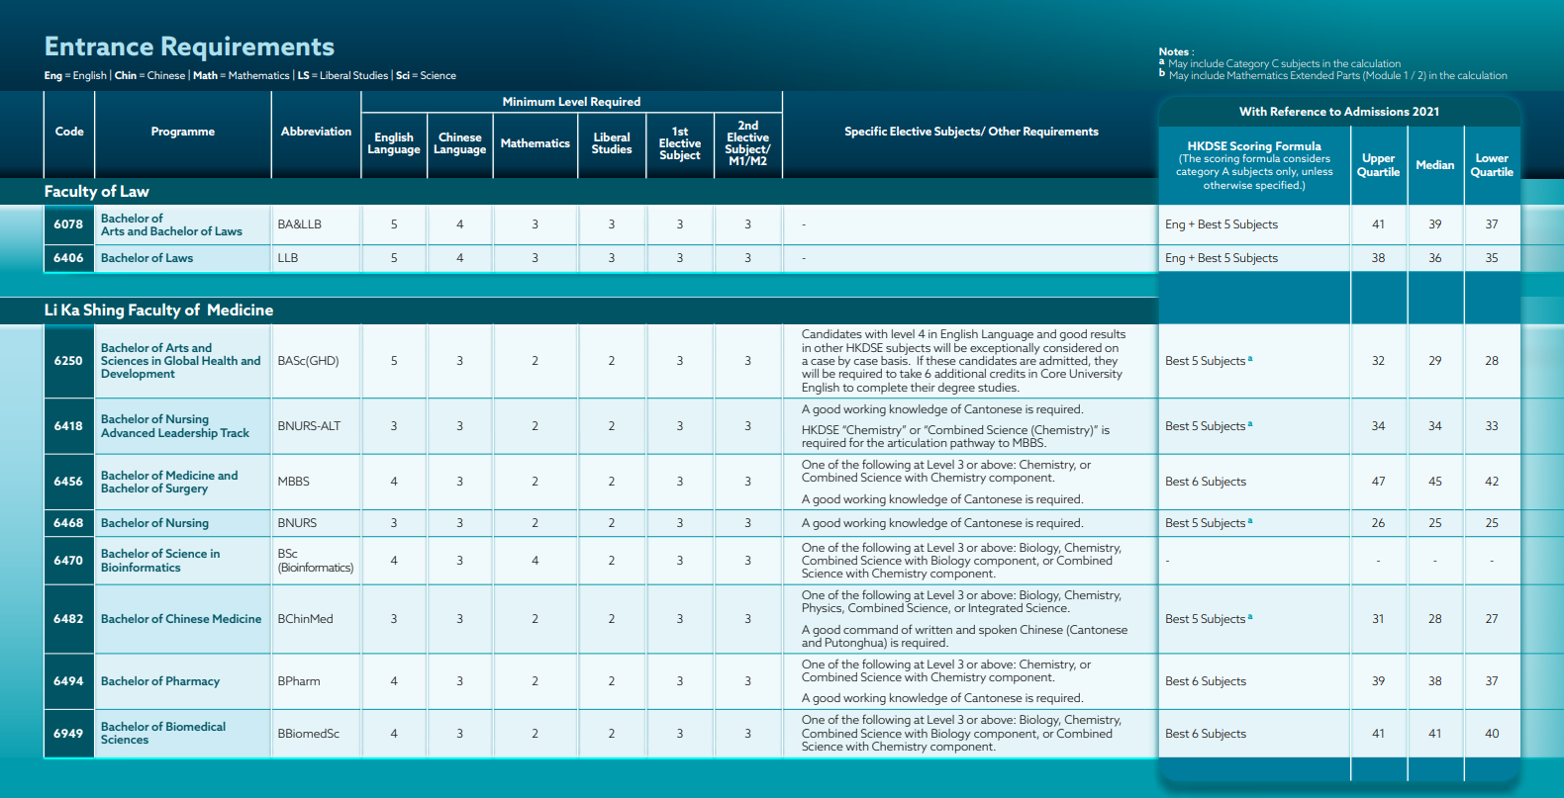
Task: Click the 'BPharm' abbreviation
Action: (x=299, y=681)
